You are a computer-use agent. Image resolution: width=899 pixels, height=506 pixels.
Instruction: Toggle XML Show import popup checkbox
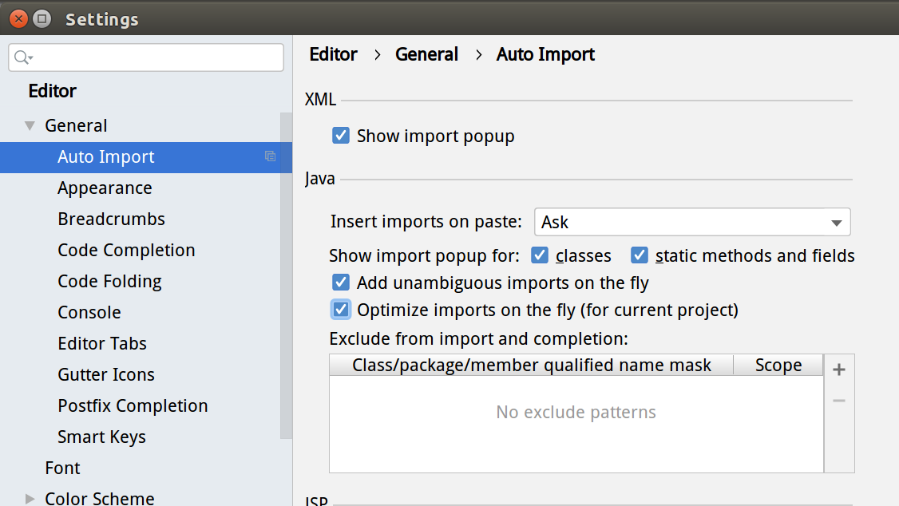[341, 136]
